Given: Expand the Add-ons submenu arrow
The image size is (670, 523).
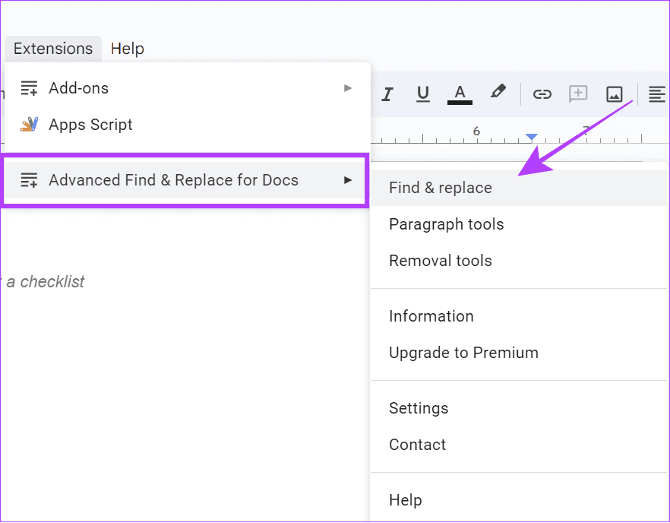Looking at the screenshot, I should [348, 88].
